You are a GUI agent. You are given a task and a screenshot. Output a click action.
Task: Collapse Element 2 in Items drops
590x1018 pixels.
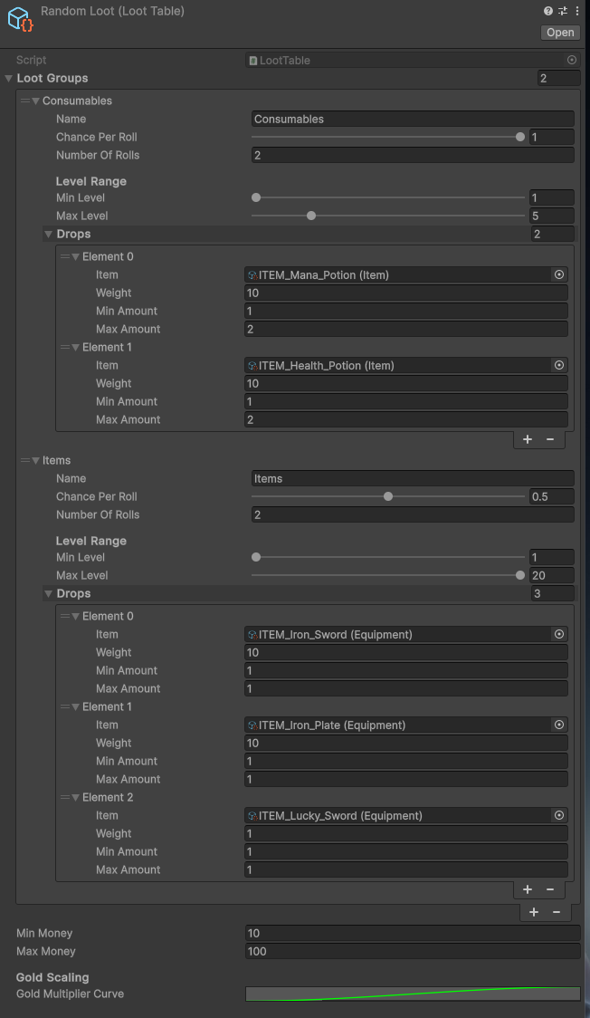(x=76, y=797)
